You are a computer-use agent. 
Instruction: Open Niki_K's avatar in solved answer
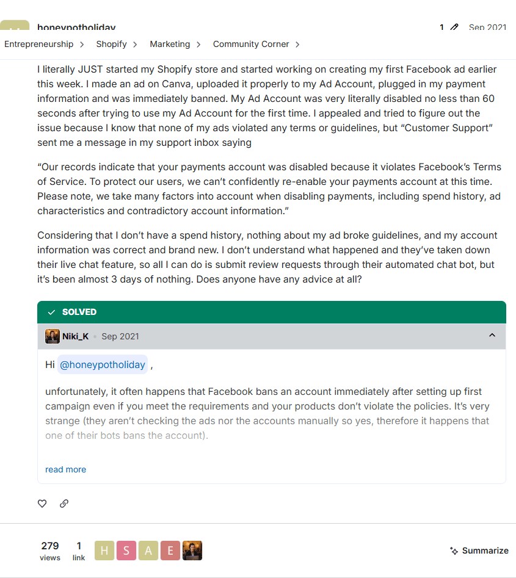point(53,336)
